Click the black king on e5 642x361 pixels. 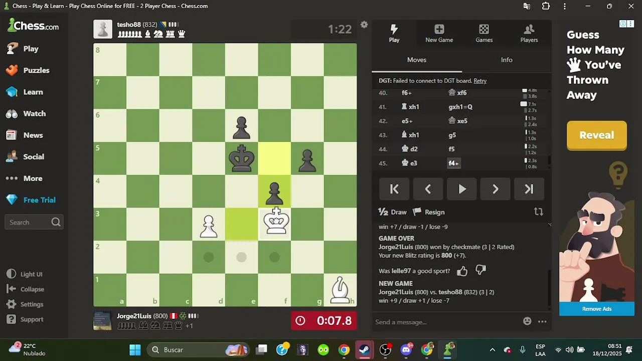(x=242, y=158)
